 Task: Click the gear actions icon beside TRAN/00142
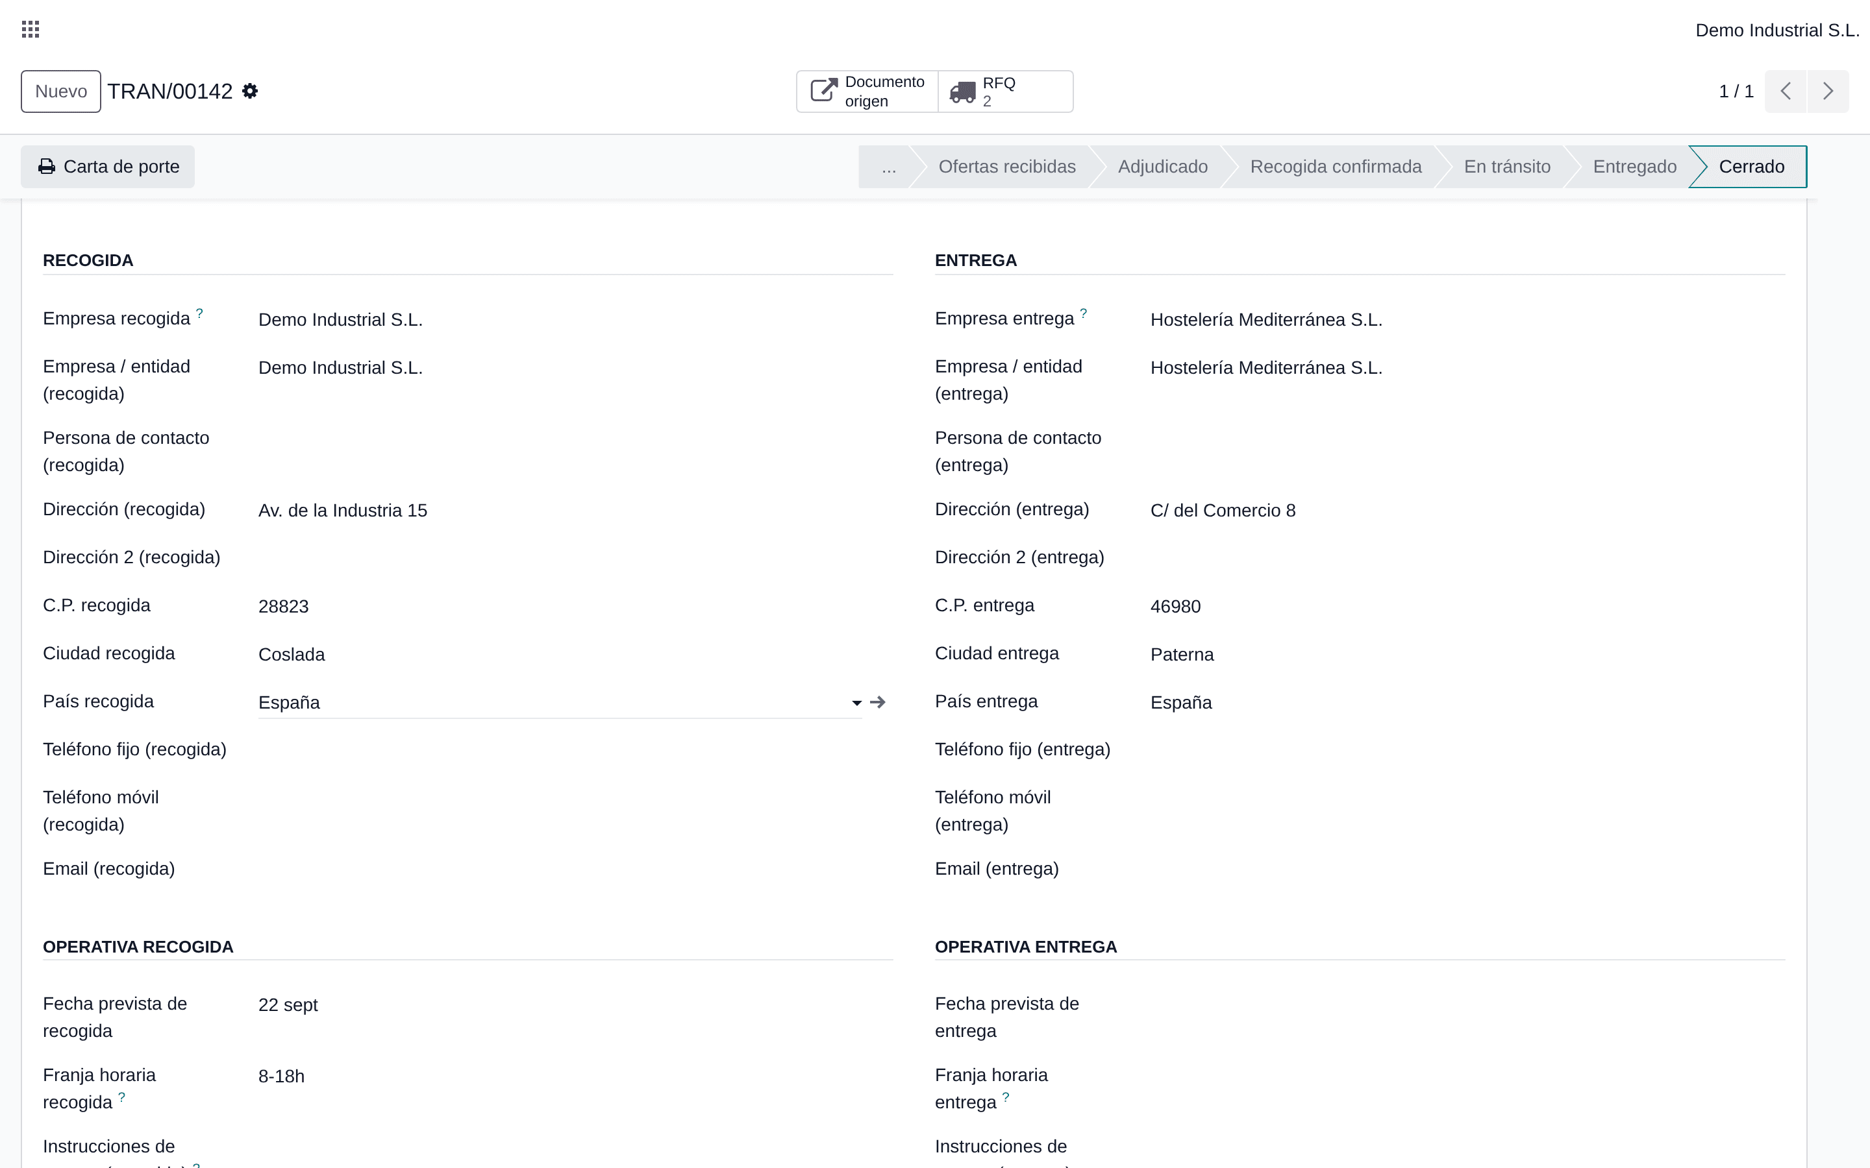pyautogui.click(x=249, y=91)
